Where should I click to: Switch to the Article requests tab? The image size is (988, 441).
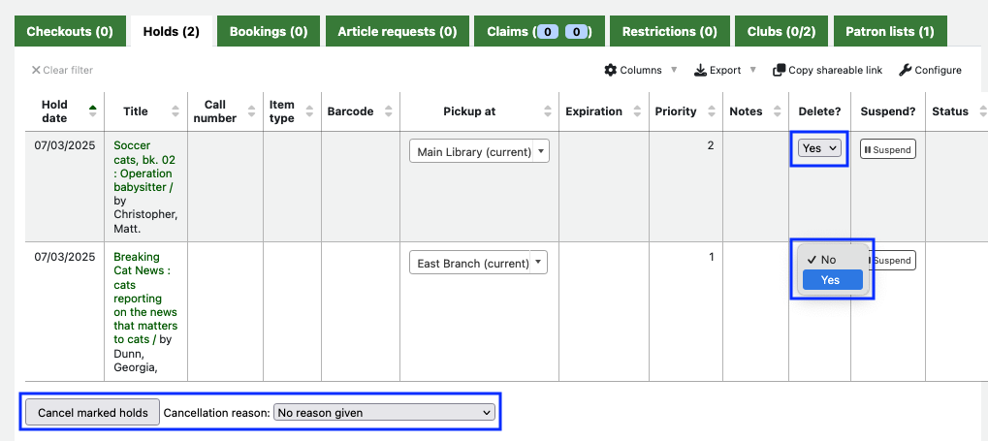coord(397,31)
